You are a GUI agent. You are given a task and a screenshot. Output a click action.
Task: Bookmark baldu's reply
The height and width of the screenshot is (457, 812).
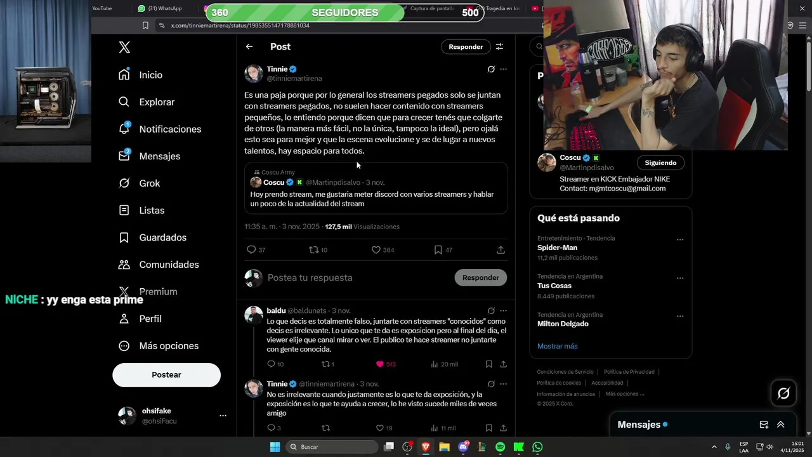coord(489,364)
